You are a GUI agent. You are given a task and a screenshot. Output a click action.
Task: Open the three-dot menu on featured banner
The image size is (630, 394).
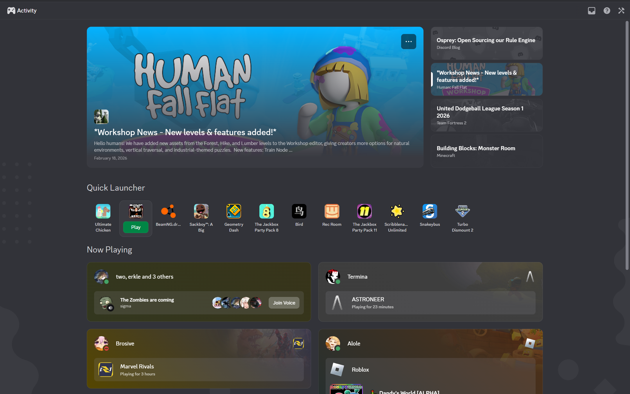409,42
